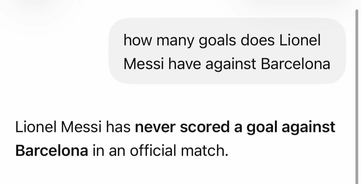Click the bold word "against" in the reply
The width and height of the screenshot is (361, 184).
pos(309,127)
